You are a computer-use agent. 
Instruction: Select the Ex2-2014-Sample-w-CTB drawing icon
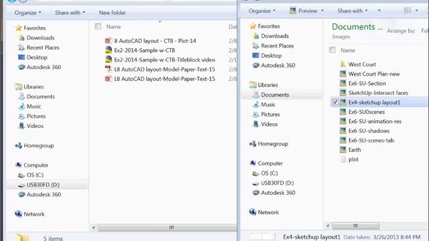click(x=109, y=50)
